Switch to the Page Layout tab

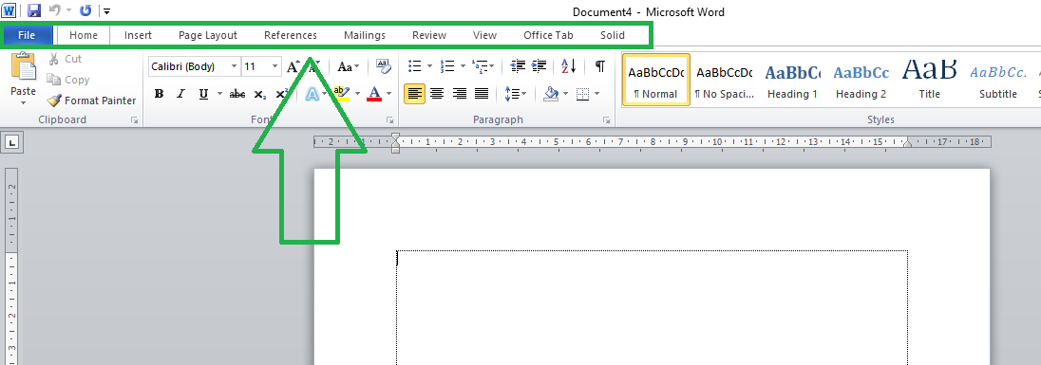[x=208, y=35]
